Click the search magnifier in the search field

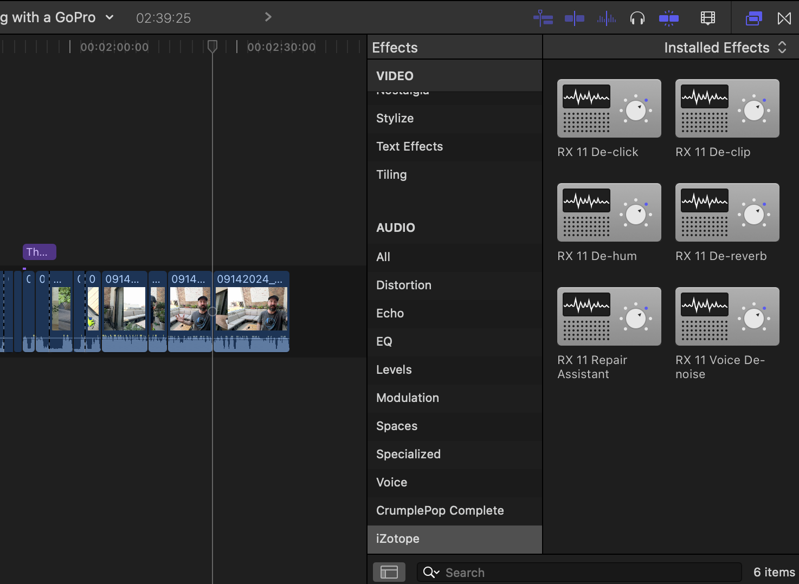click(x=431, y=572)
